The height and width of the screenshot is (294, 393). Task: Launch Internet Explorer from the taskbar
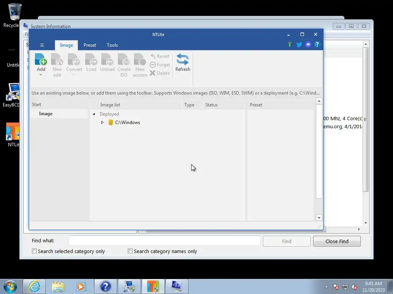click(x=34, y=286)
